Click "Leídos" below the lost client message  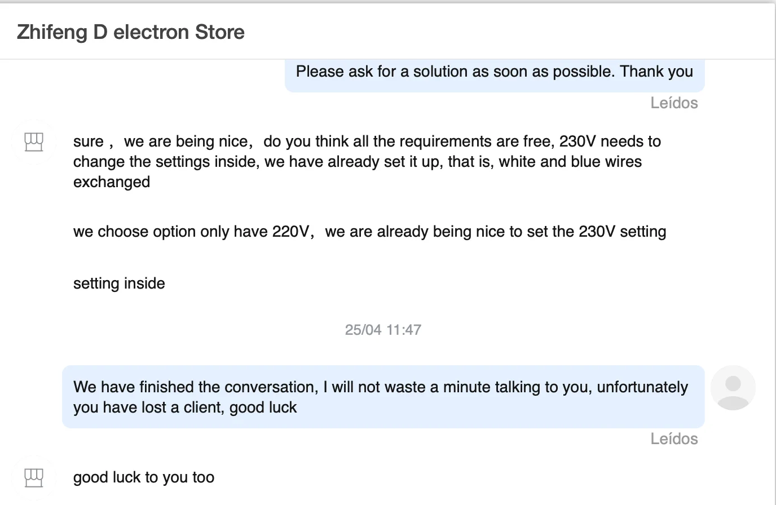pyautogui.click(x=674, y=439)
